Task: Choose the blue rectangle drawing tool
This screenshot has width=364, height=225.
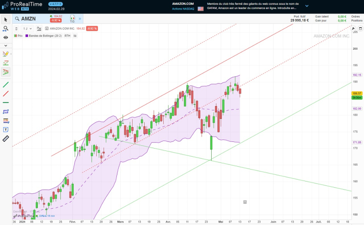Action: click(6, 111)
